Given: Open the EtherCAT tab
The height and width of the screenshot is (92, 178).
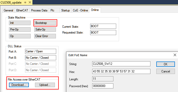Looking at the screenshot, I should [x=22, y=10].
